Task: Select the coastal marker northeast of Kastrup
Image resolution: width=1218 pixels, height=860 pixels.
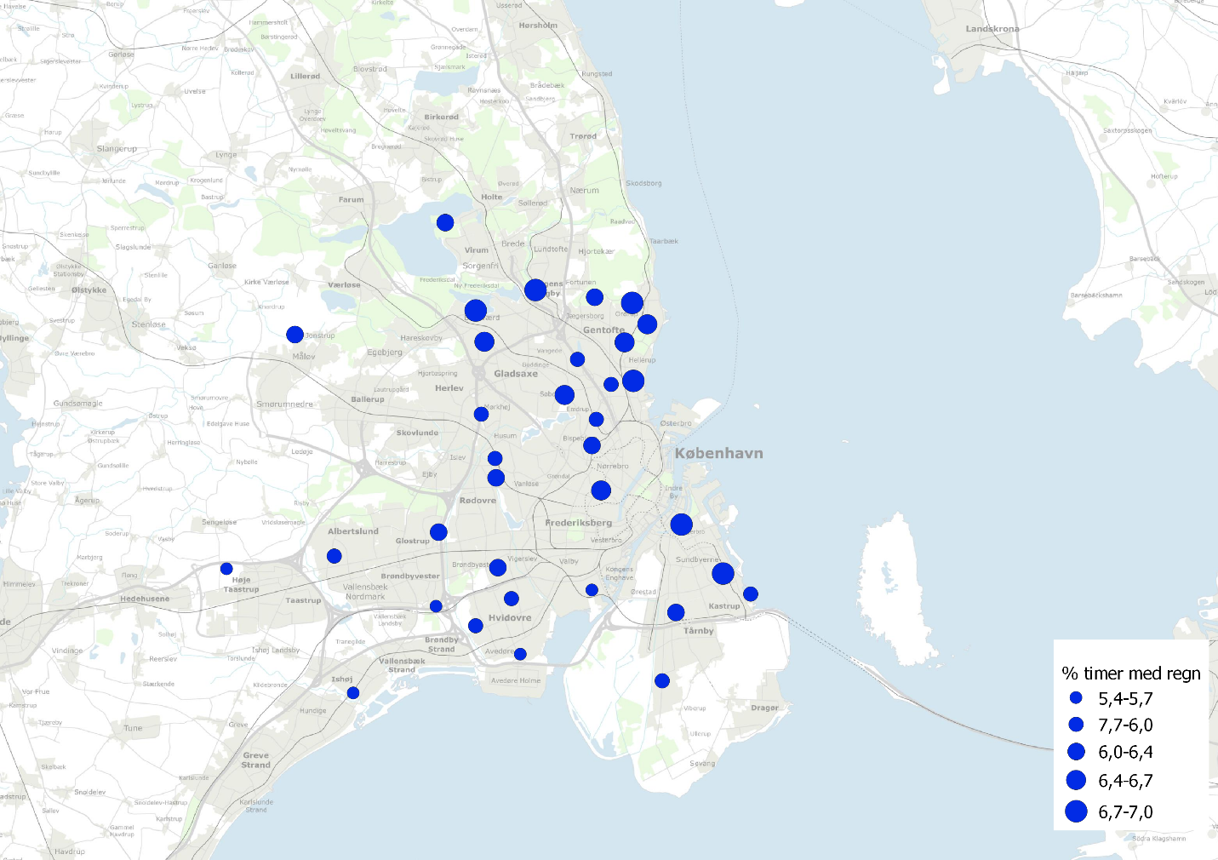Action: [750, 594]
